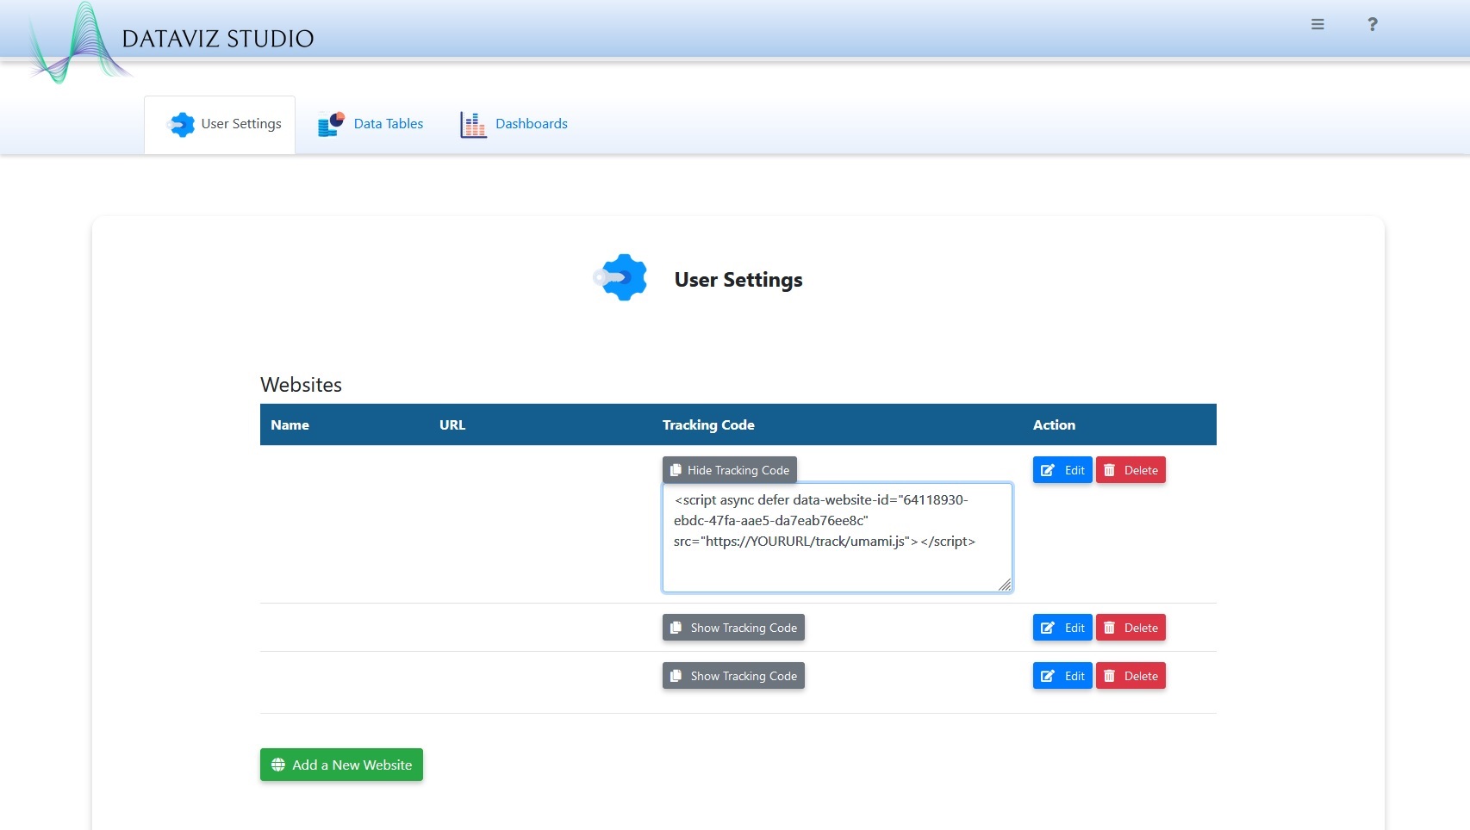1470x830 pixels.
Task: Delete the third website row
Action: pyautogui.click(x=1131, y=676)
